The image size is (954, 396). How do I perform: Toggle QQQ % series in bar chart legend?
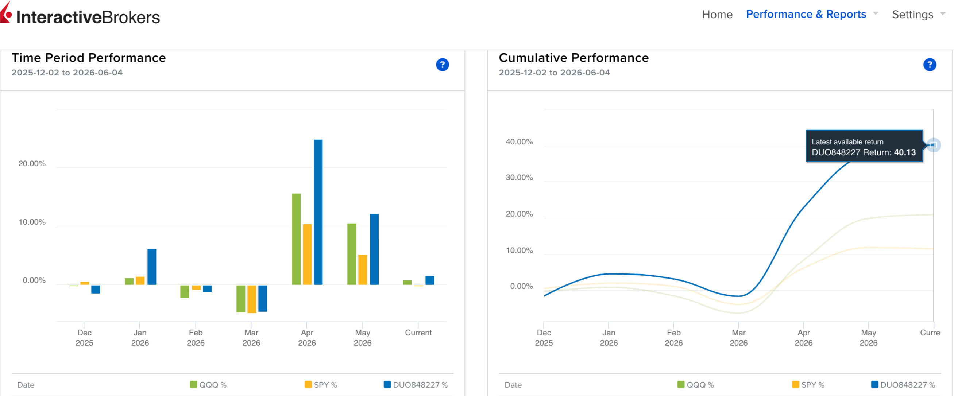click(208, 385)
